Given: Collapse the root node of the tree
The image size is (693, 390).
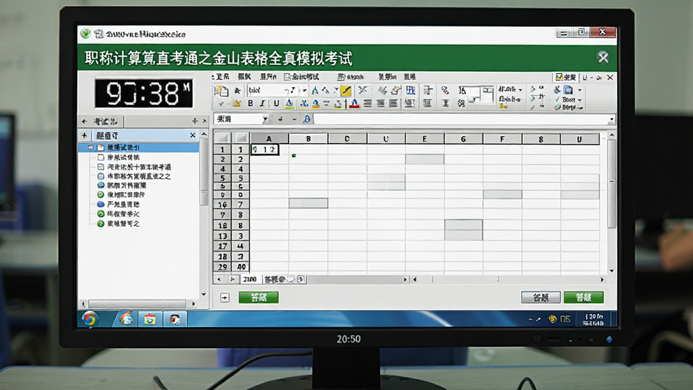Looking at the screenshot, I should point(91,147).
